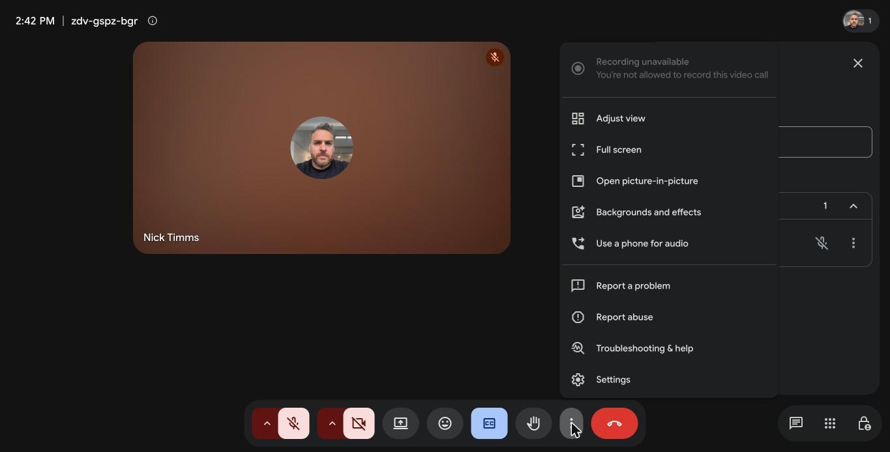Select Adjust view menu item
This screenshot has height=452, width=890.
pyautogui.click(x=669, y=119)
